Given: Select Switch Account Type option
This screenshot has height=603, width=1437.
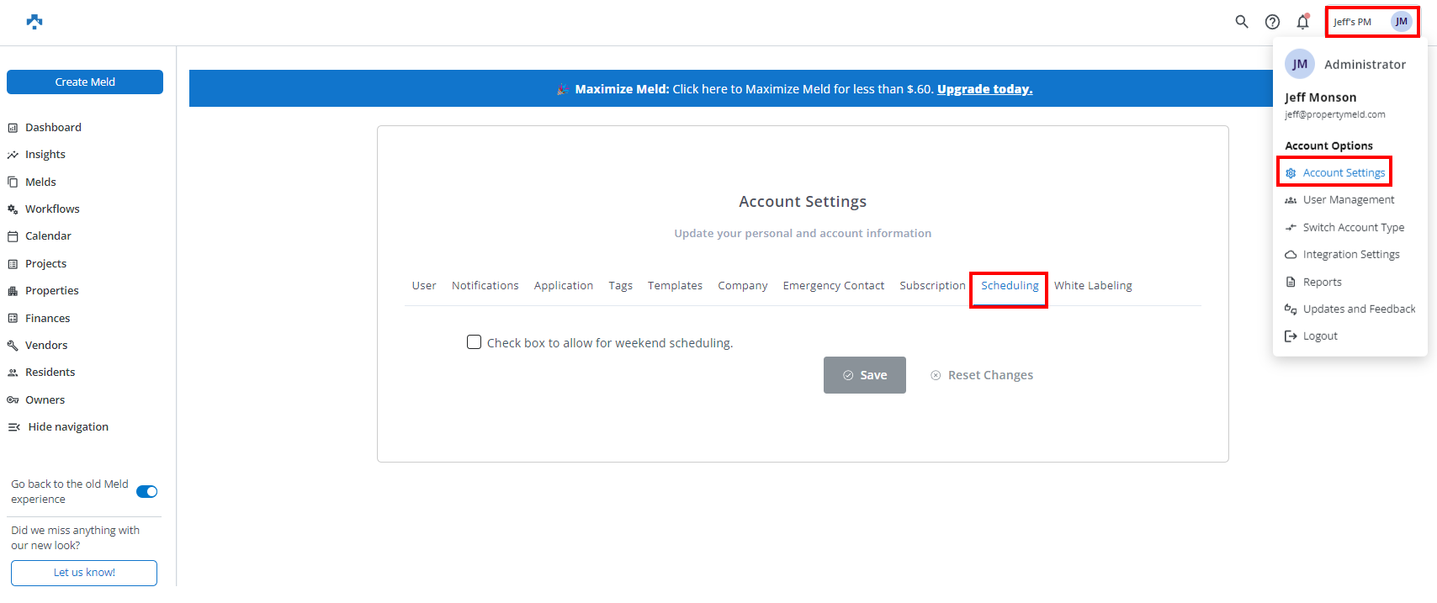Looking at the screenshot, I should coord(1353,228).
